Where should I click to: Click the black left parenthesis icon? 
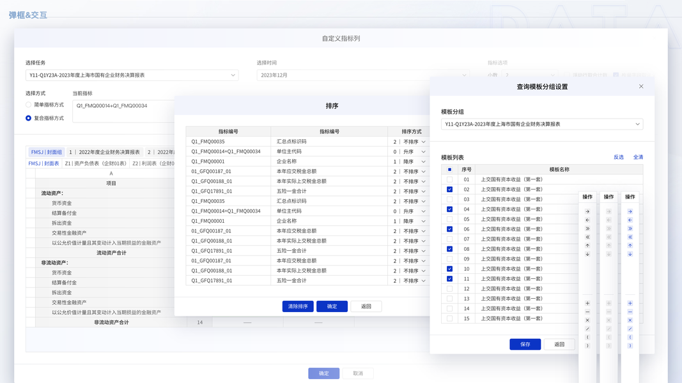pyautogui.click(x=587, y=337)
